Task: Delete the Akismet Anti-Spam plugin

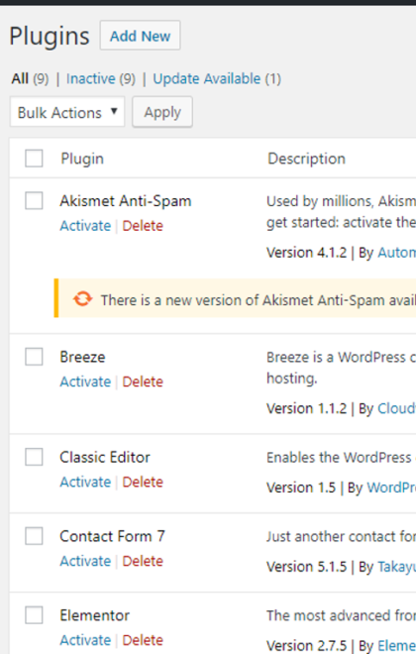Action: point(143,226)
